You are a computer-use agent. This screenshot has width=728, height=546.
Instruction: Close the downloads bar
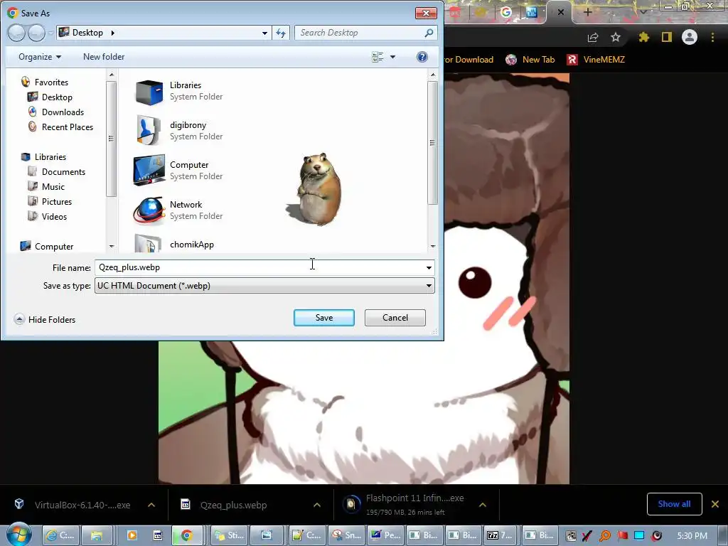click(x=715, y=504)
